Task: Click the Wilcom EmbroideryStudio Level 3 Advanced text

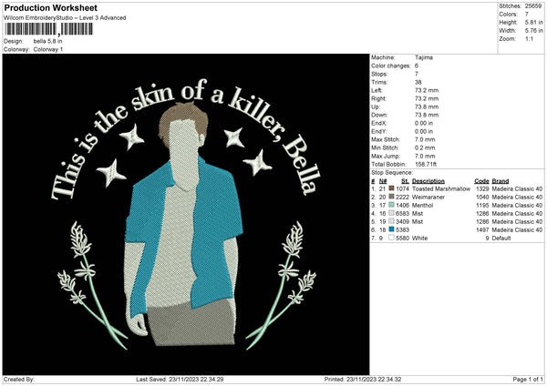Action: point(65,18)
